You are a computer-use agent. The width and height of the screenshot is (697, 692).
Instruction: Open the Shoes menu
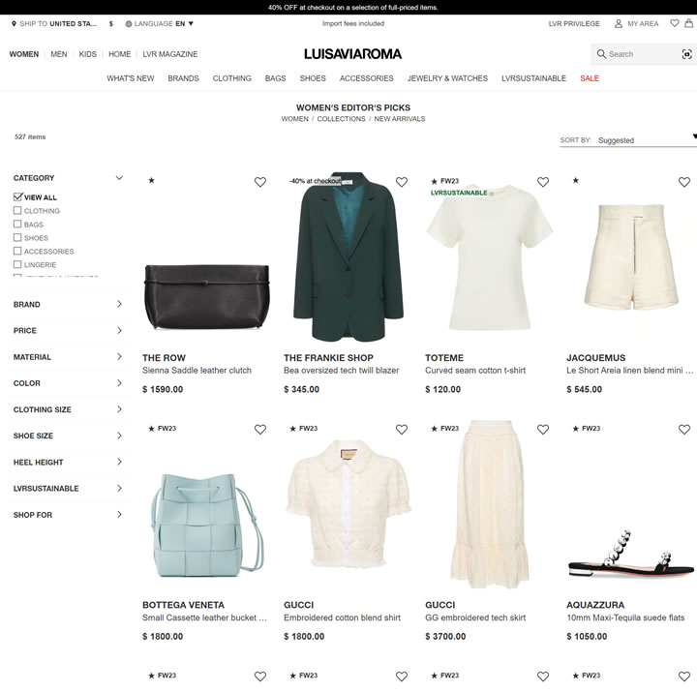click(x=313, y=78)
